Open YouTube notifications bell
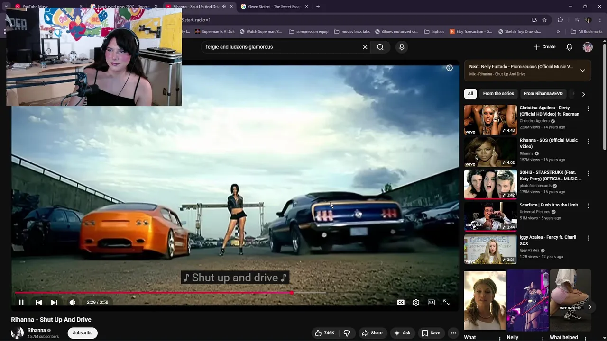The image size is (607, 341). [570, 47]
